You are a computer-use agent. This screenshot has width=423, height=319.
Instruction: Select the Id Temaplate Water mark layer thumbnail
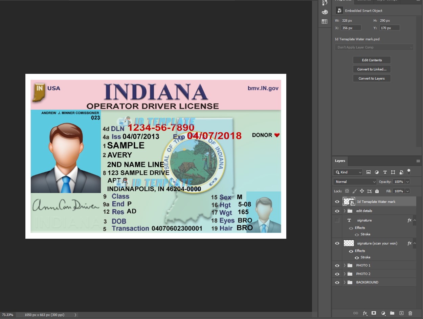(x=349, y=201)
